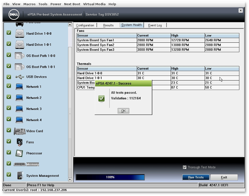249x196 pixels.
Task: Click the System Board Sys Fan1 row
Action: point(158,40)
